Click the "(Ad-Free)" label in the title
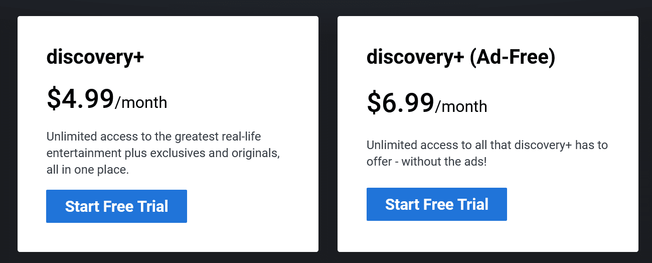 tap(512, 57)
